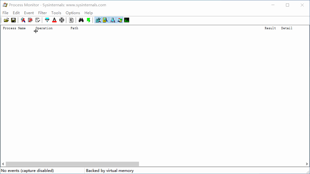Save captured events using the floppy disk icon
Screen dimensions: 310x174
click(14, 20)
